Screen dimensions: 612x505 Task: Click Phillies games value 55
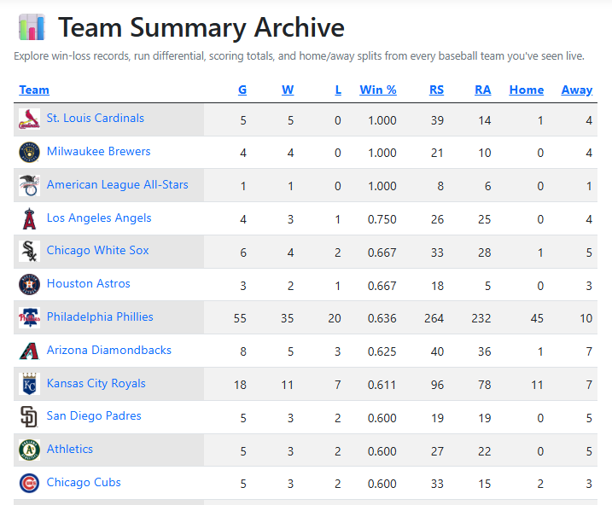click(240, 318)
